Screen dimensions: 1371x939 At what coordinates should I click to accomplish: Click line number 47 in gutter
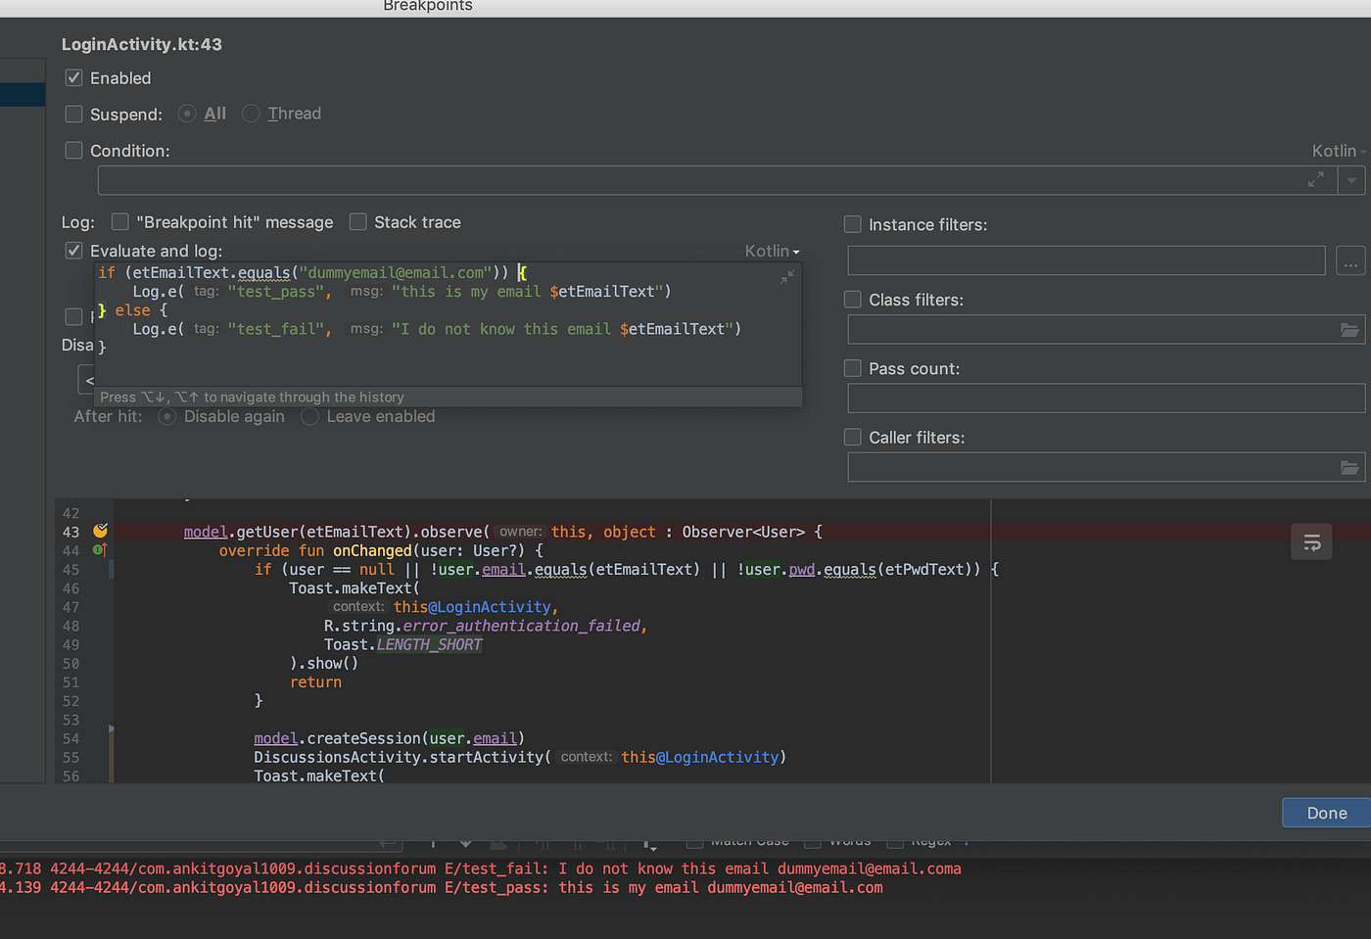[71, 607]
